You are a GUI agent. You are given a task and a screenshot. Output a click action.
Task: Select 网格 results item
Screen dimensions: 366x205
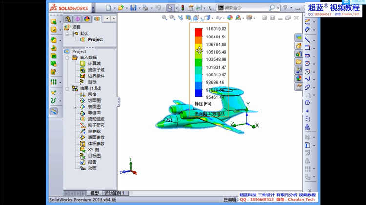pyautogui.click(x=92, y=94)
